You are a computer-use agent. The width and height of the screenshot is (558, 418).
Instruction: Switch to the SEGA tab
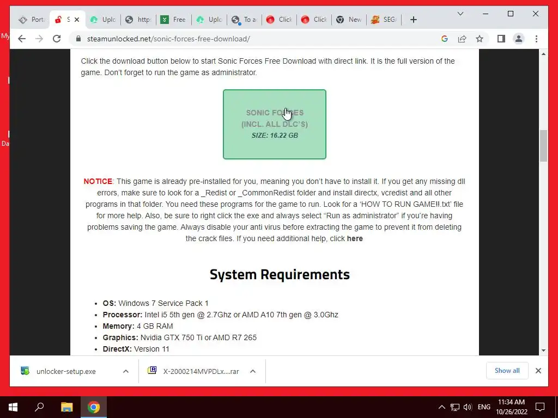click(x=384, y=20)
